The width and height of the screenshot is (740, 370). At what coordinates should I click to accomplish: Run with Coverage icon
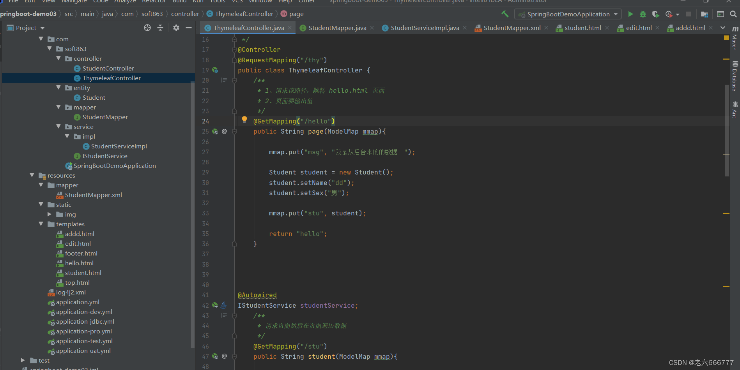point(655,14)
